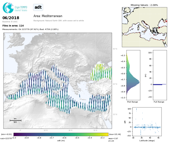
Task: Click the min=-42.81 label beside colorbar
Action: [x=7, y=134]
